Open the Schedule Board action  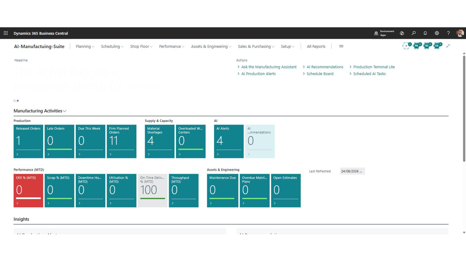pos(320,74)
